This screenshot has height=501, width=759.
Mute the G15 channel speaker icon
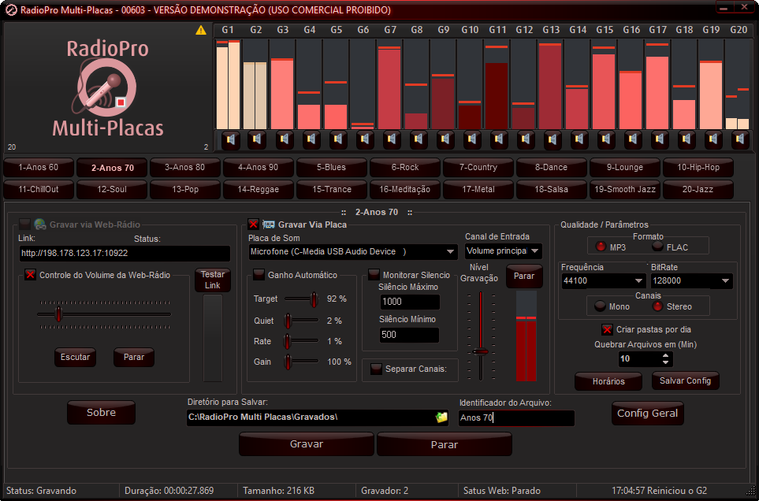tap(606, 139)
